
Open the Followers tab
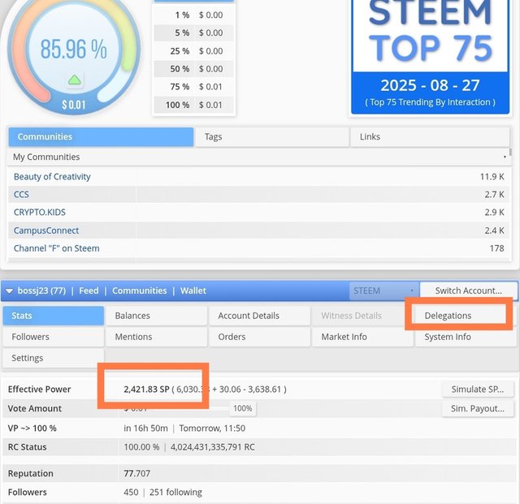(x=54, y=337)
